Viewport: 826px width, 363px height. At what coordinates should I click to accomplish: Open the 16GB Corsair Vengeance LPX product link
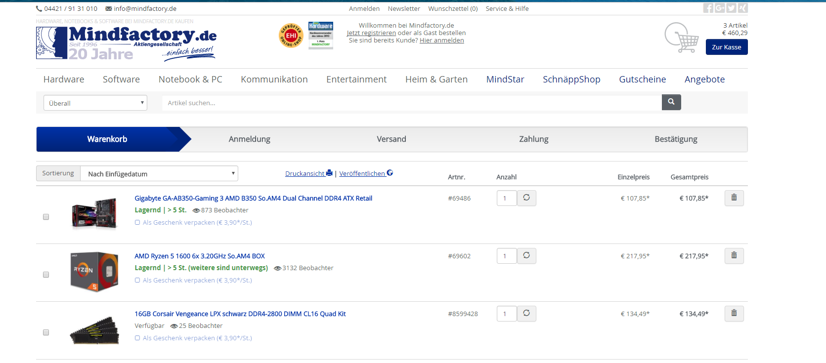pyautogui.click(x=240, y=314)
